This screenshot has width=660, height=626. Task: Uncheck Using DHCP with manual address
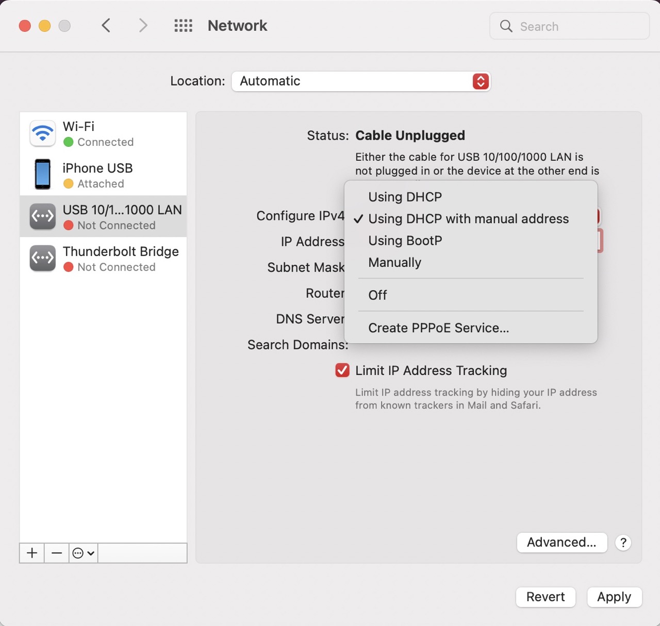tap(468, 218)
